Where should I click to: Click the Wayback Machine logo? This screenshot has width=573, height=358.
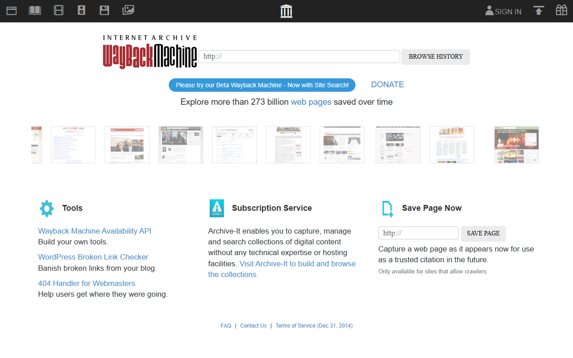tap(150, 51)
